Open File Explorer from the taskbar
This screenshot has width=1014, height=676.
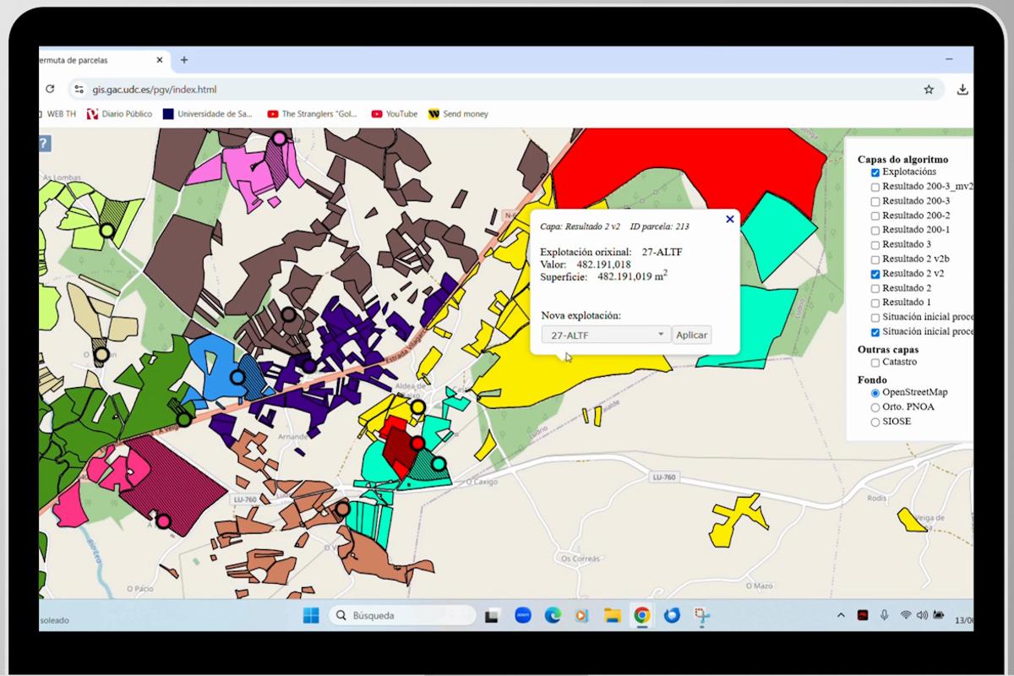(x=612, y=615)
